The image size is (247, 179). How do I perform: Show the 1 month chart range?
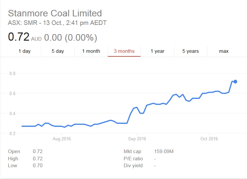pyautogui.click(x=91, y=51)
